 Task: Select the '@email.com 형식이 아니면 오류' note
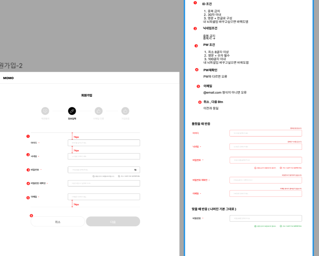coord(225,92)
